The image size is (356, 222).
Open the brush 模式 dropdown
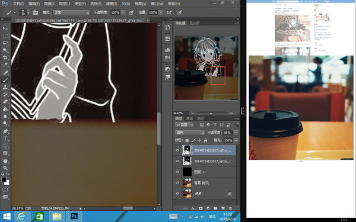[x=71, y=12]
